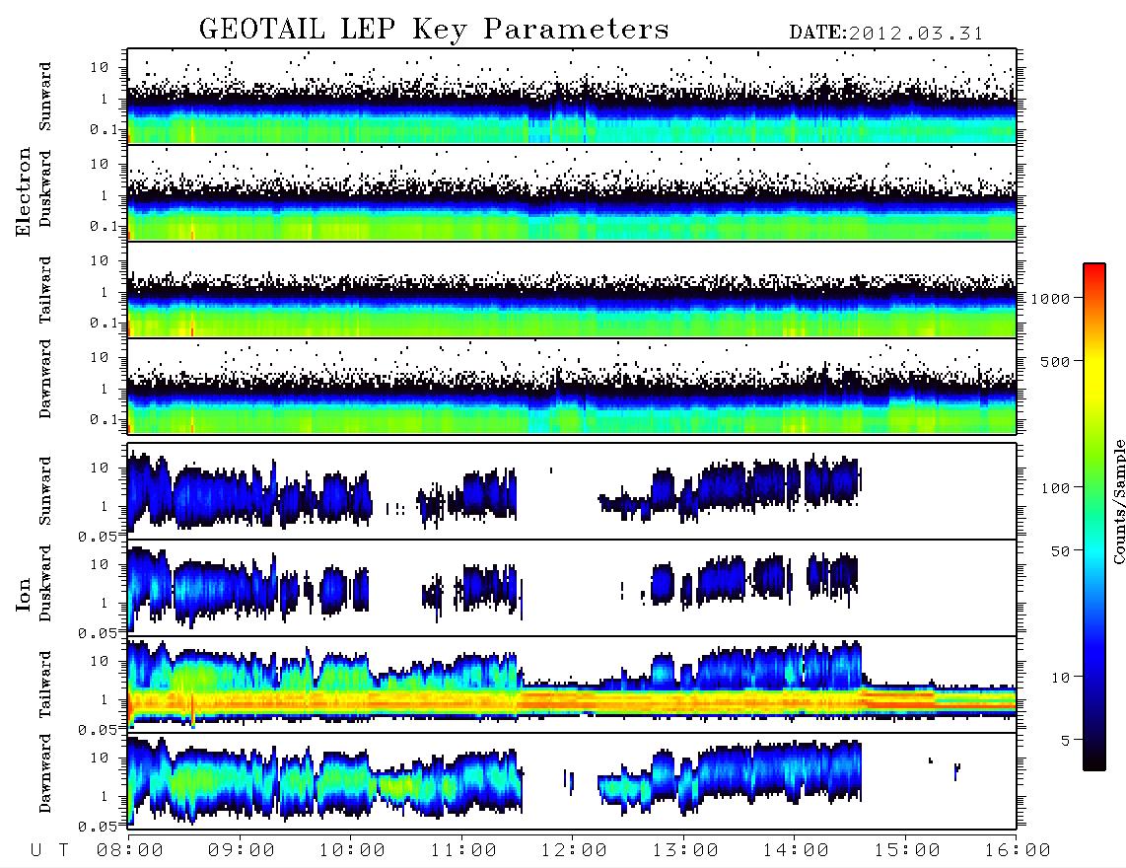
Task: Select the "16:00" time tick label
Action: coord(1018,851)
